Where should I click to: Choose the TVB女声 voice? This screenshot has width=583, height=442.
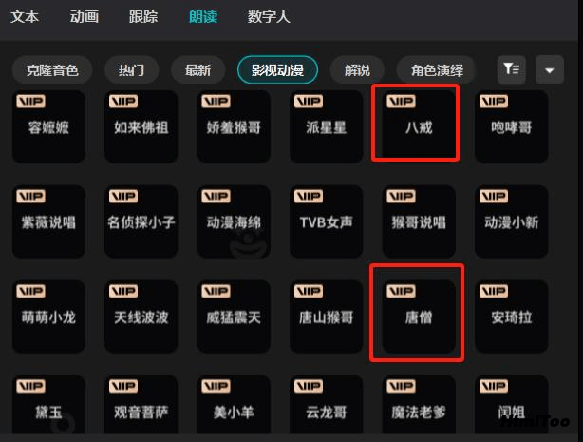[x=326, y=221]
